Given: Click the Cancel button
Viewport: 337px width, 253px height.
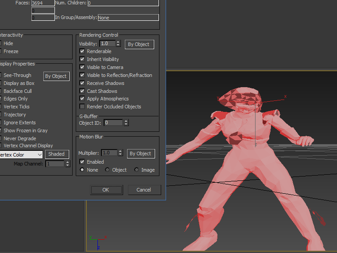Looking at the screenshot, I should [144, 190].
